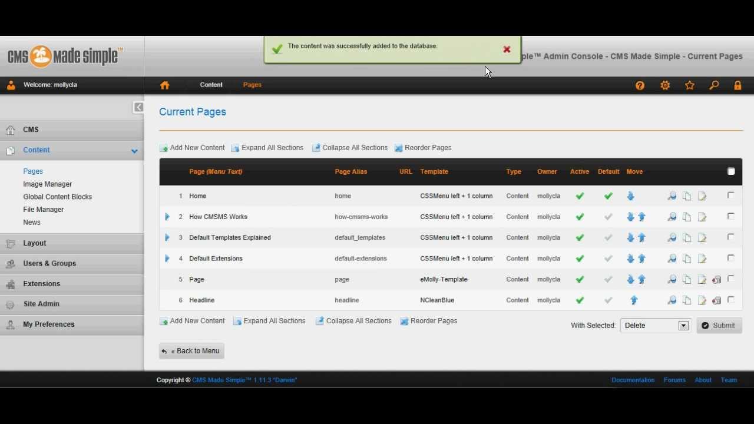754x424 pixels.
Task: Delete the page named Page
Action: coord(717,280)
